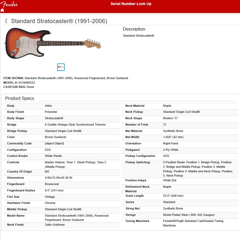Viewport: 240px width, 240px height.
Task: Click the Standard Stratocaster® (1991-2006) heading
Action: click(x=59, y=21)
